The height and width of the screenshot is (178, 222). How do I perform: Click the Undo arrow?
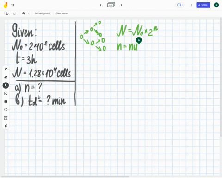[7, 13]
